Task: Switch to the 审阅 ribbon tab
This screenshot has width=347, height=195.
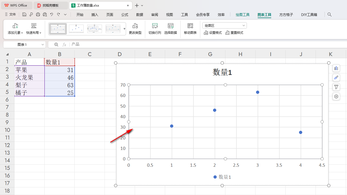Action: (155, 15)
